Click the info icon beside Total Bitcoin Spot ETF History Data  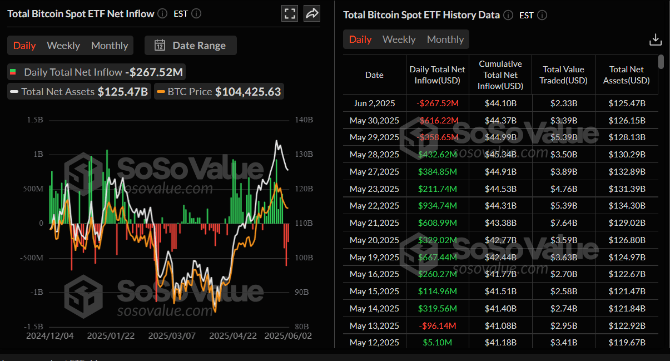coord(508,15)
